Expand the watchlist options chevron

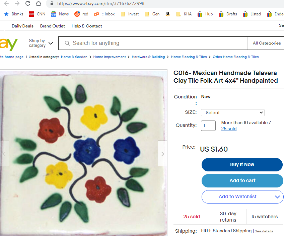coord(277,197)
